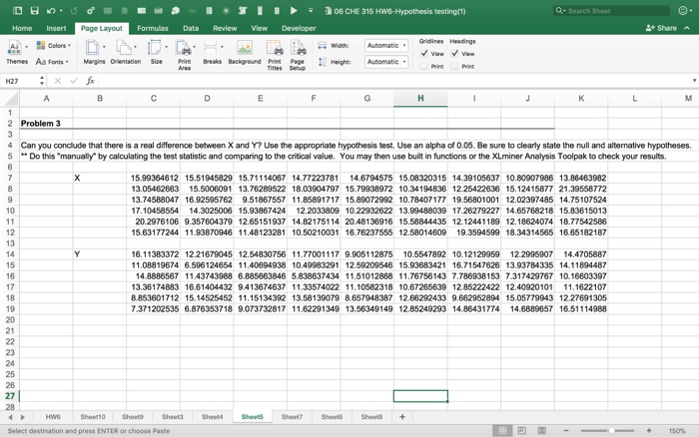Open the Themes gallery icon
Image resolution: width=699 pixels, height=437 pixels.
click(15, 48)
